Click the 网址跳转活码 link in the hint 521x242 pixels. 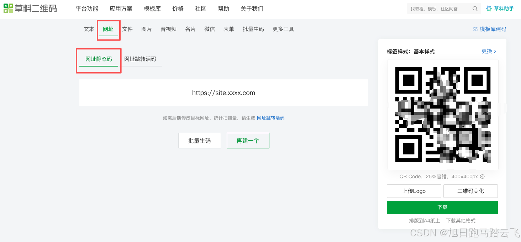pos(271,118)
